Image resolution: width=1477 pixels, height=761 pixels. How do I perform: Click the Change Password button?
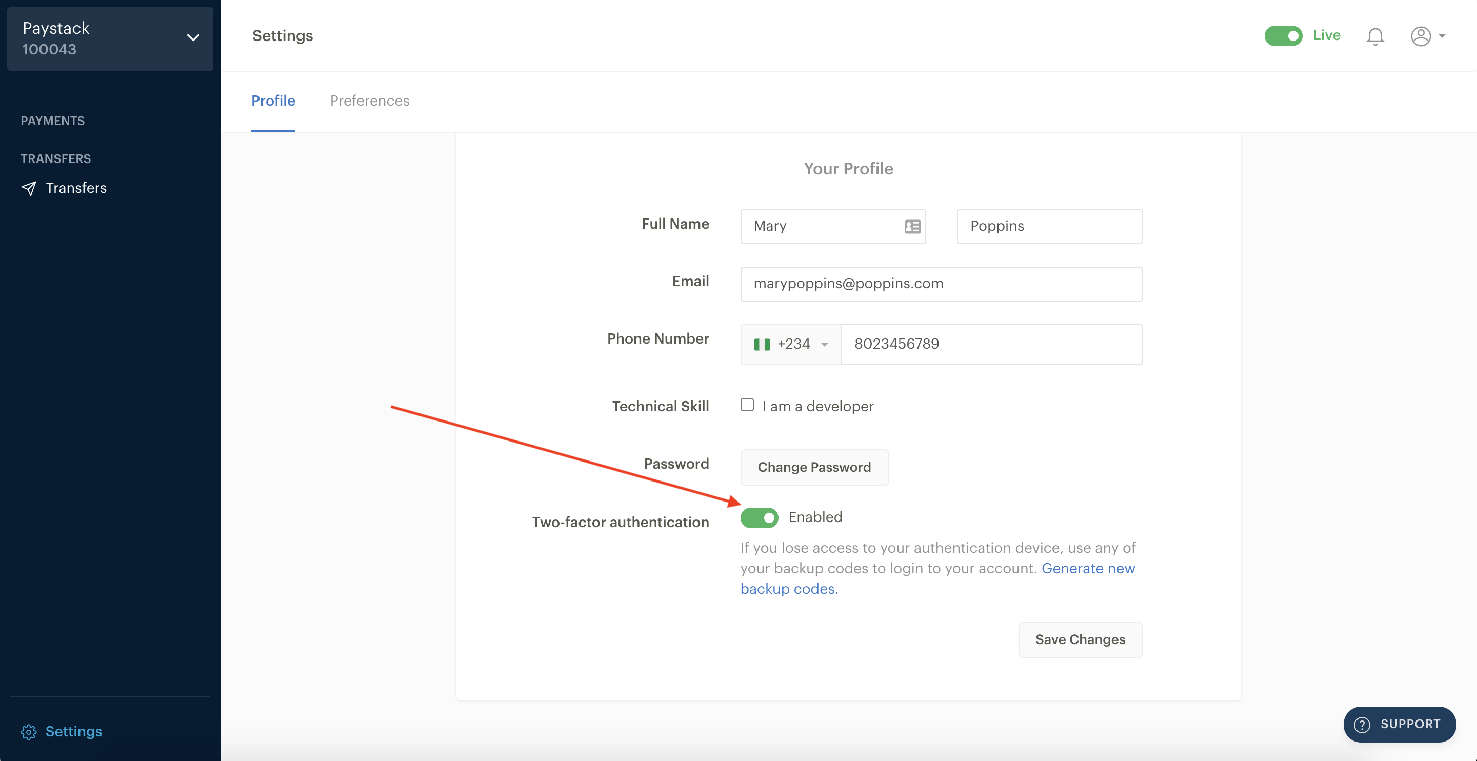[814, 467]
